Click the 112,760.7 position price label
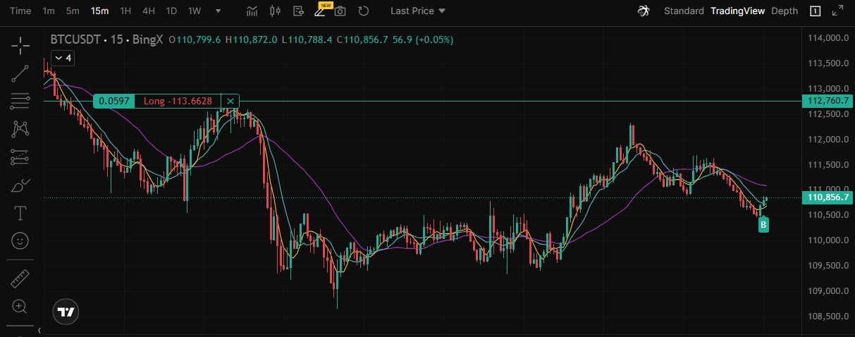This screenshot has width=855, height=337. (x=829, y=101)
